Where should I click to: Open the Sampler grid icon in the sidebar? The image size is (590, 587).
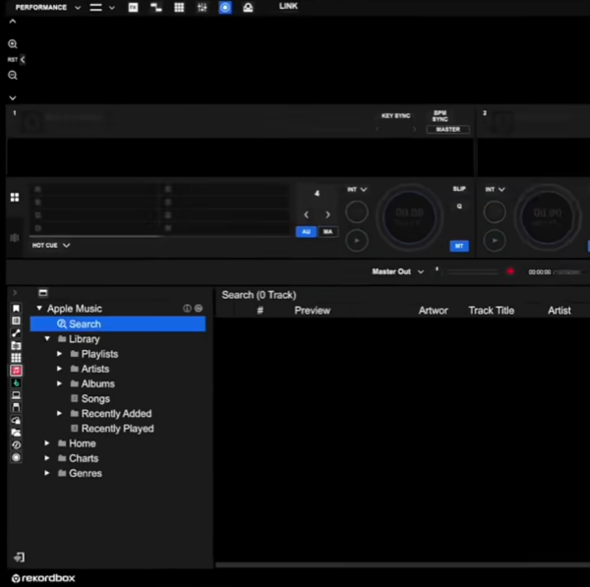16,358
